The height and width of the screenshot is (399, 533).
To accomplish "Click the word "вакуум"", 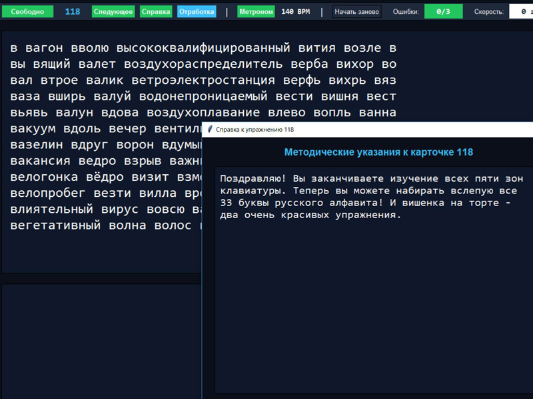I will [33, 128].
